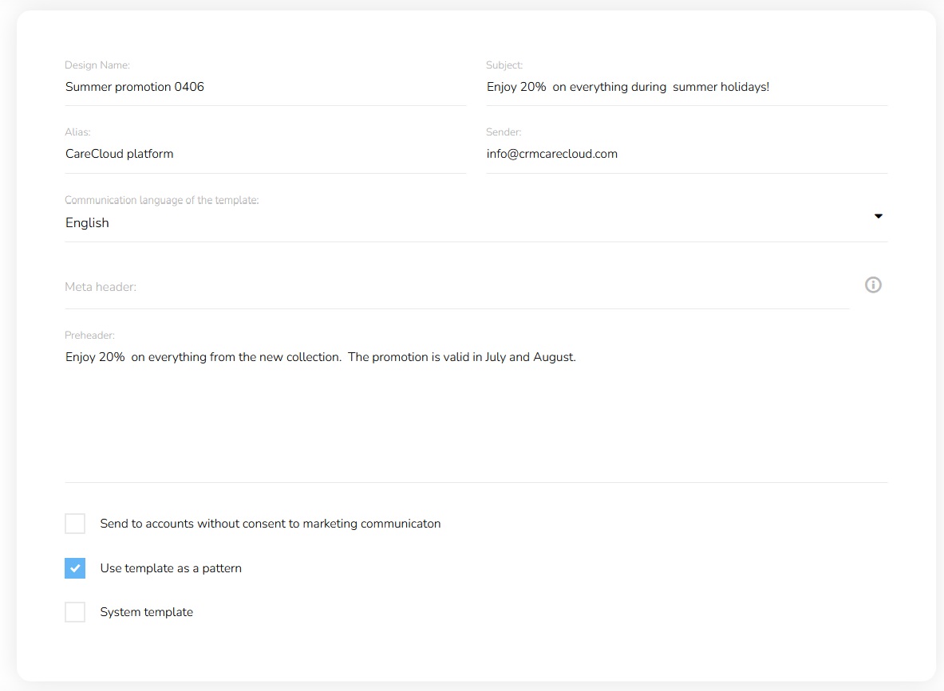944x691 pixels.
Task: Click the 'Use template as a pattern' label text
Action: click(171, 568)
